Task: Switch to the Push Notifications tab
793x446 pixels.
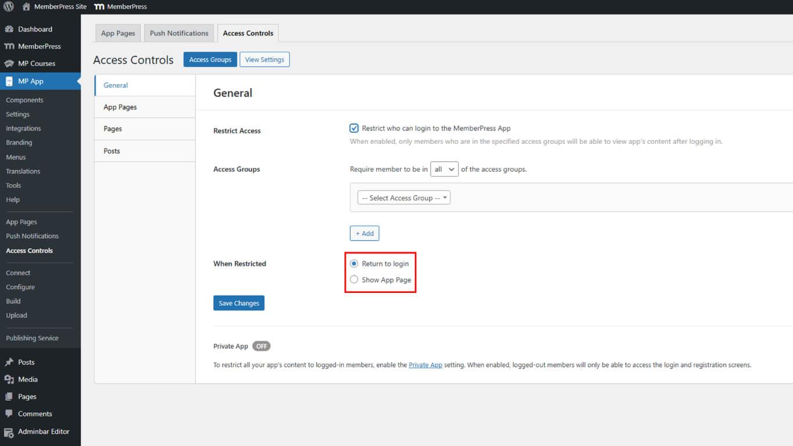Action: [x=179, y=33]
